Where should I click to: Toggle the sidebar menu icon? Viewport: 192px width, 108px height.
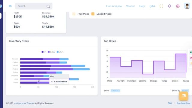tap(10, 6)
